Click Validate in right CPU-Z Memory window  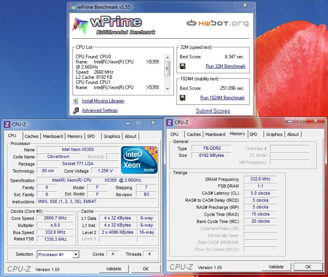[x=276, y=267]
